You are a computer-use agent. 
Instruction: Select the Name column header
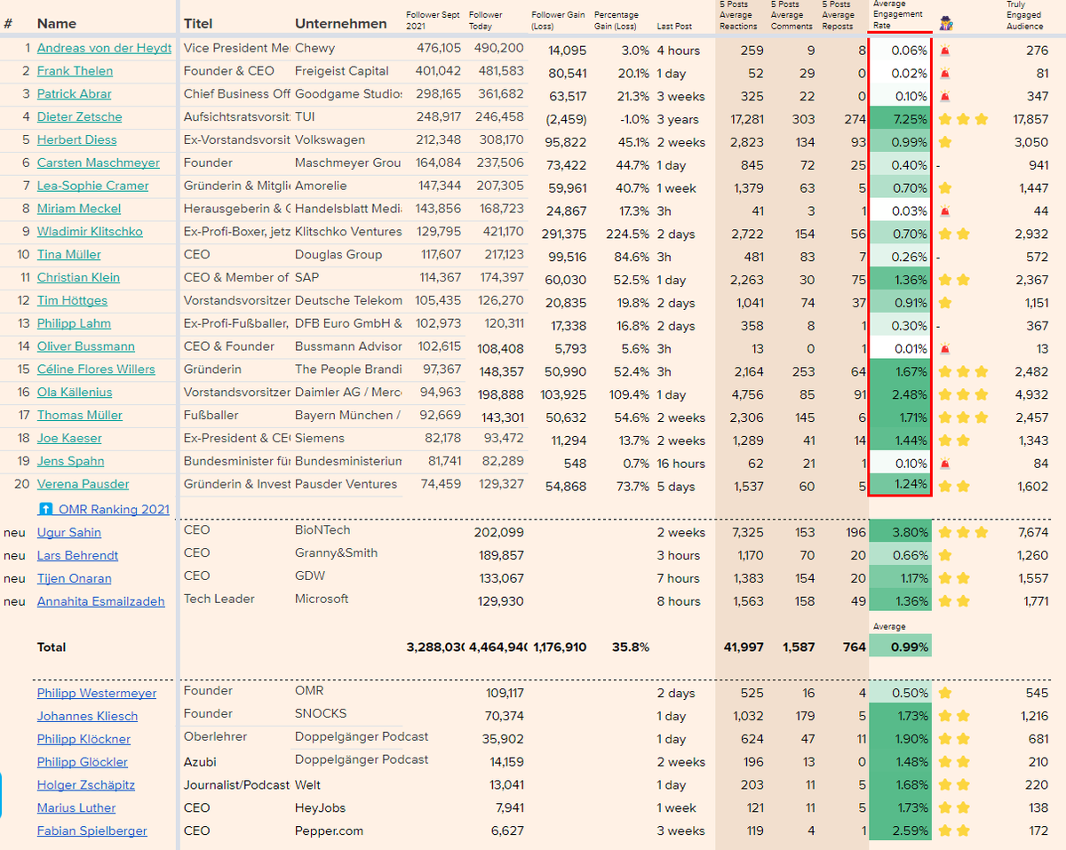(57, 24)
